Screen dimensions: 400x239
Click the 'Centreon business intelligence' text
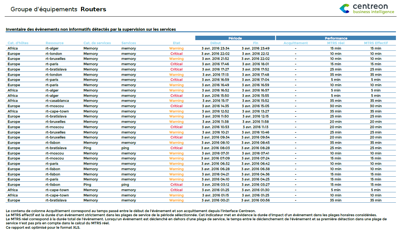373,9
